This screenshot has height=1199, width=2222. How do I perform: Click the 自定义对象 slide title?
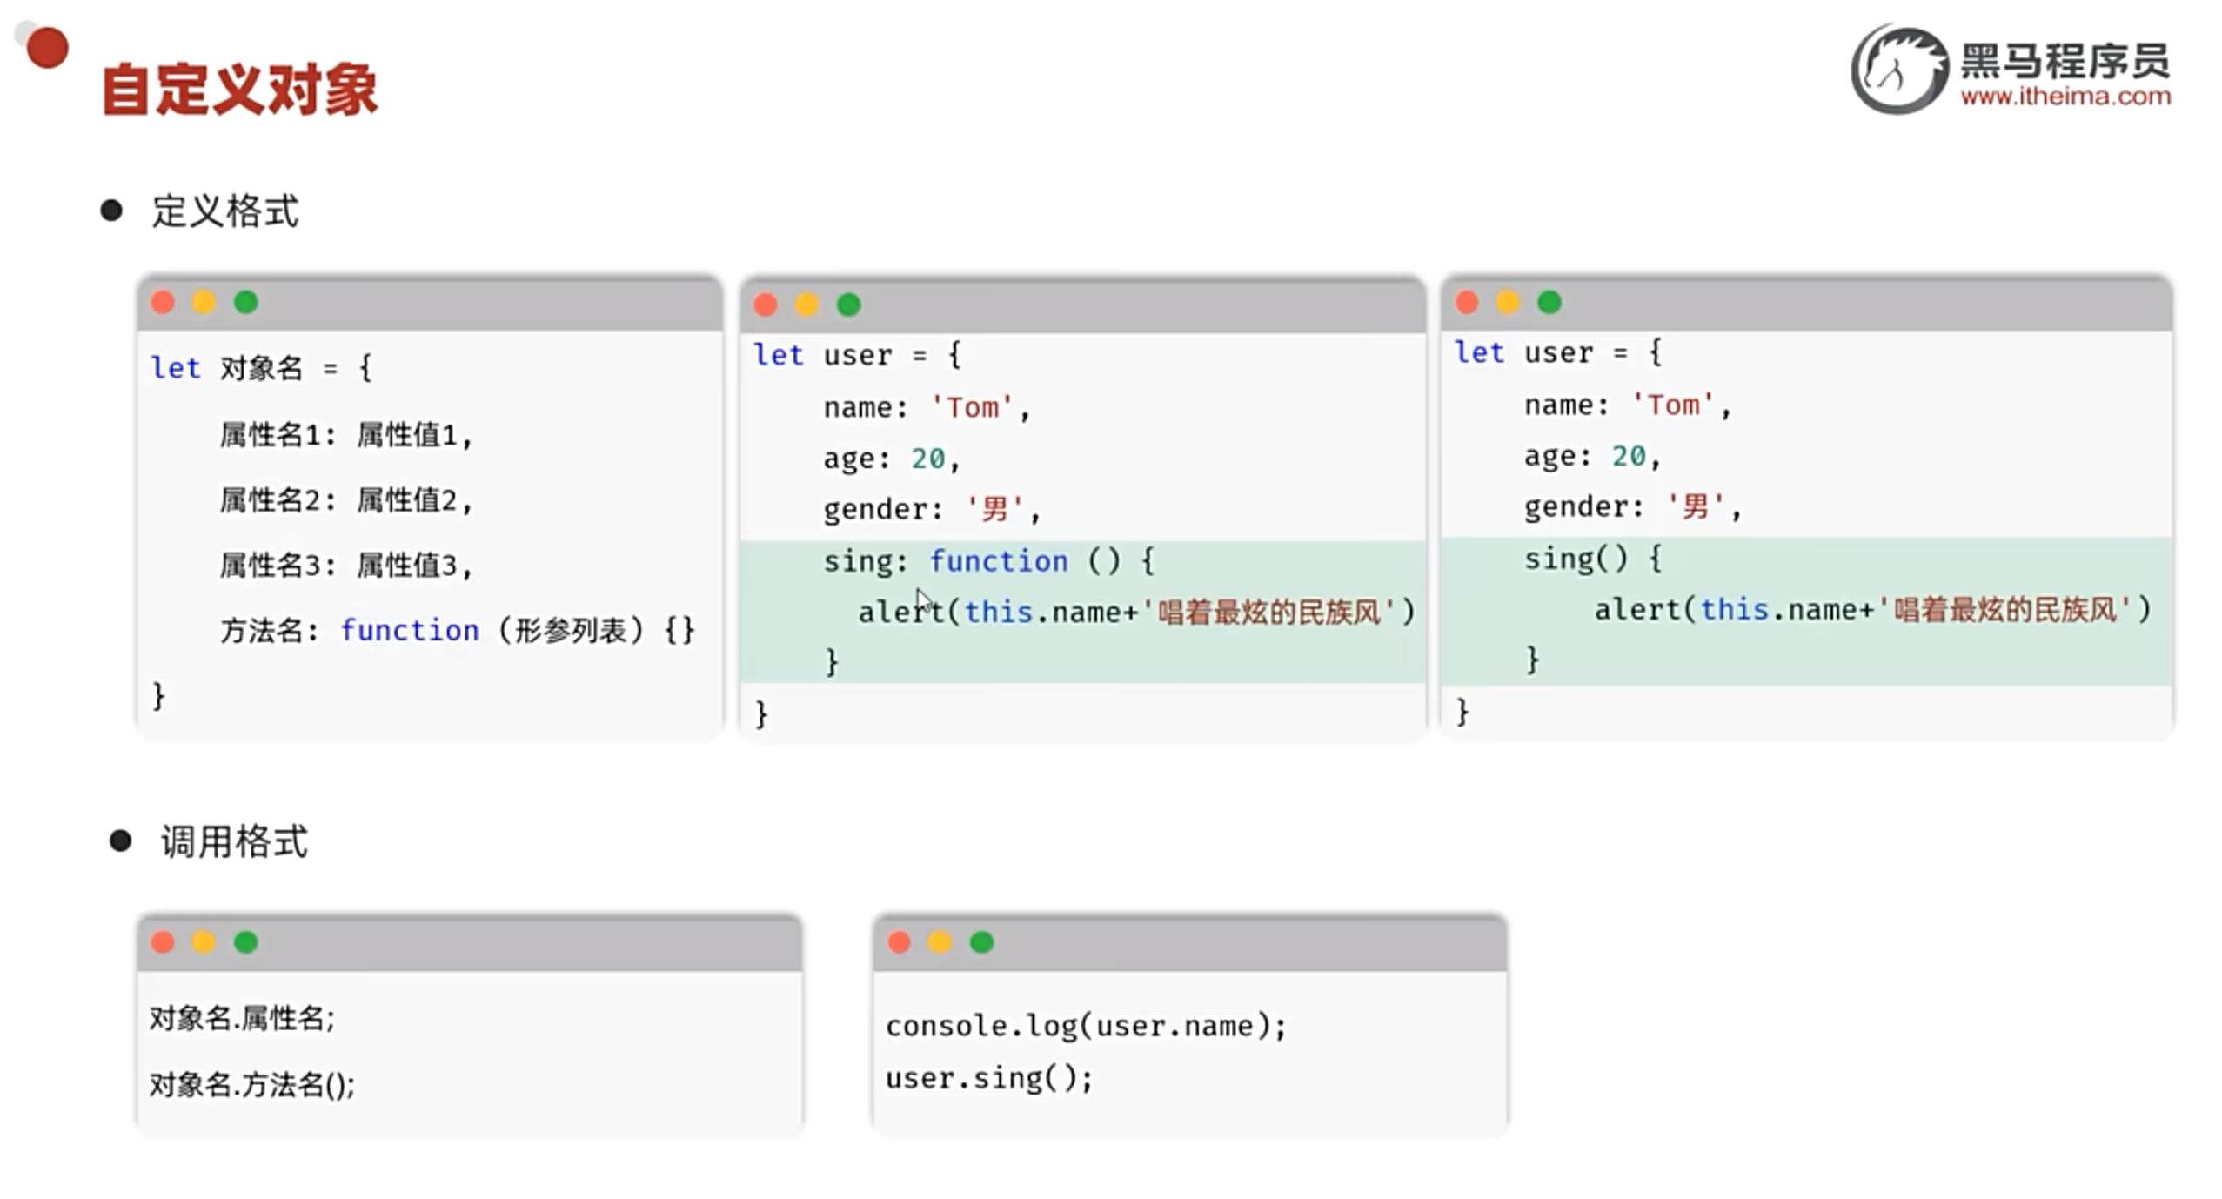(x=239, y=90)
